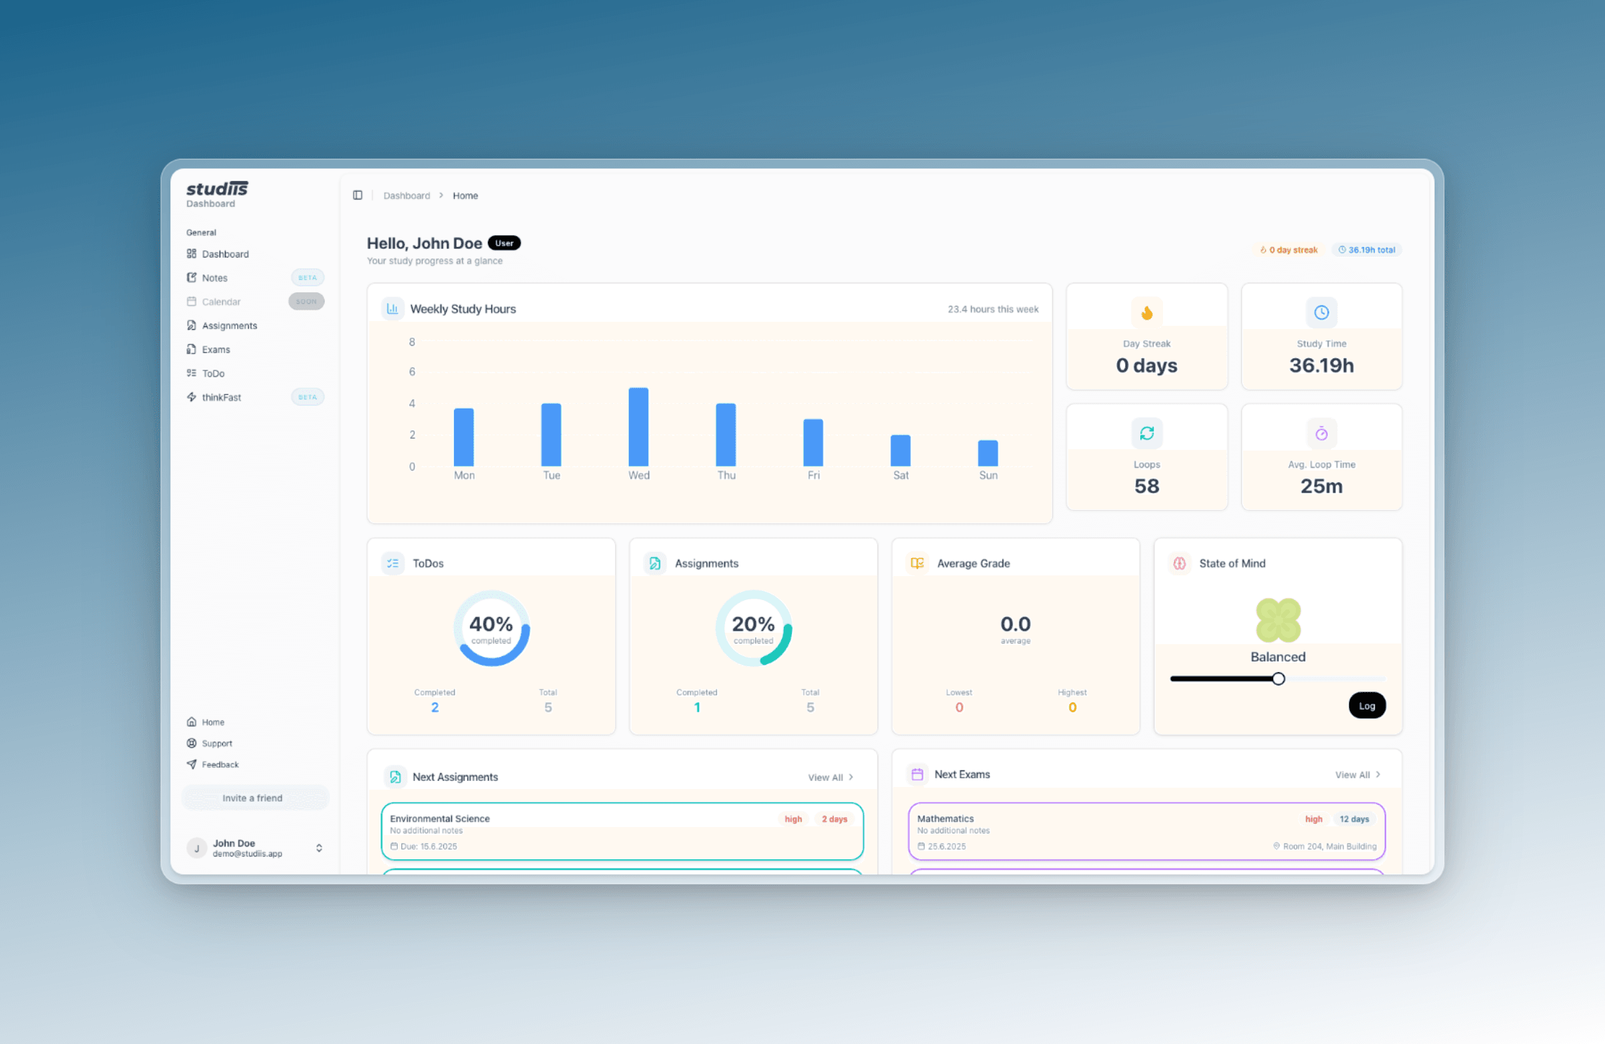Click the Loops refresh icon

click(x=1147, y=433)
